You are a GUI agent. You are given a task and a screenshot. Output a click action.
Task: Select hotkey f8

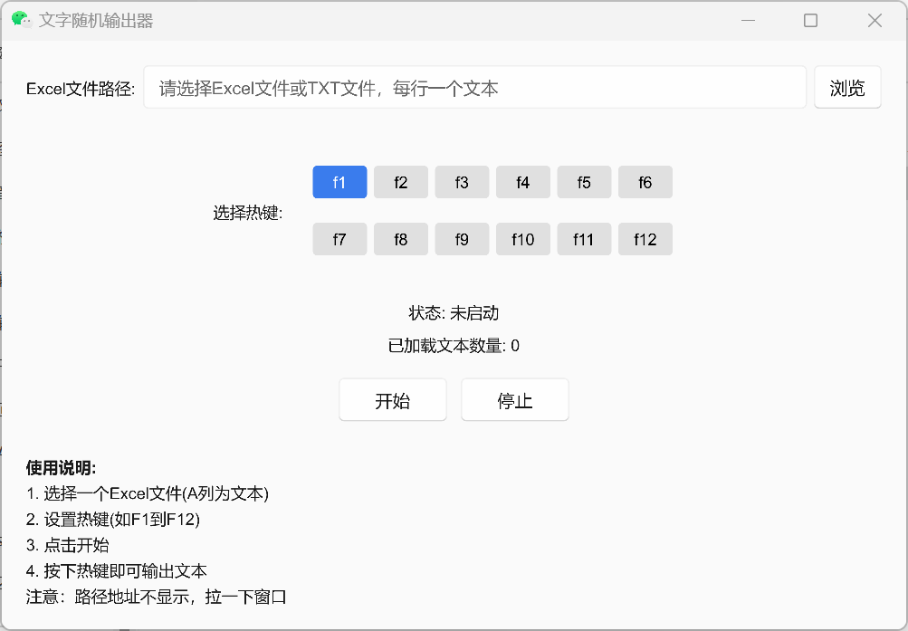coord(400,239)
